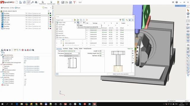190x106 pixels.
Task: Switch to the Simulation vertical tab
Action: point(53,20)
